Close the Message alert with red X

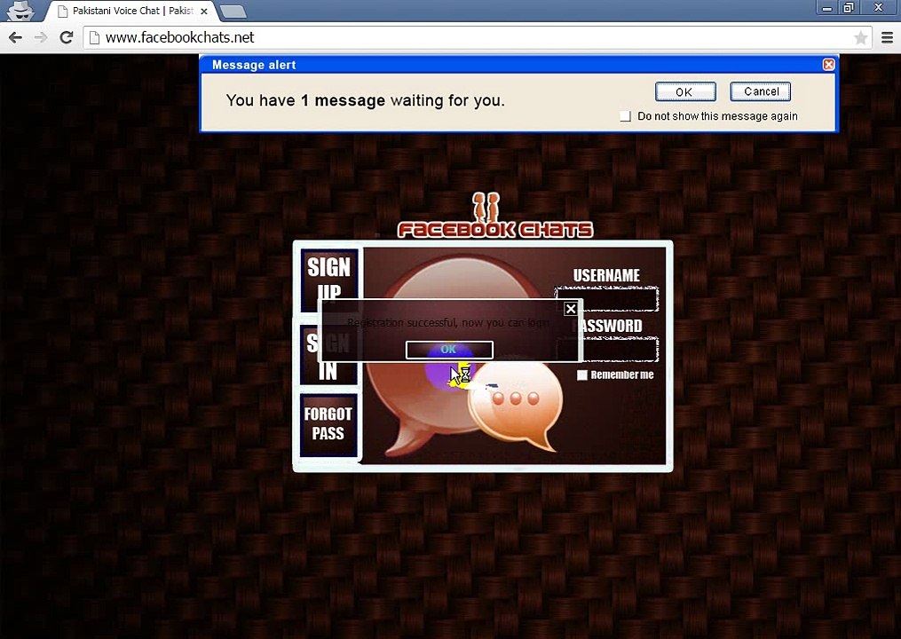pyautogui.click(x=828, y=65)
